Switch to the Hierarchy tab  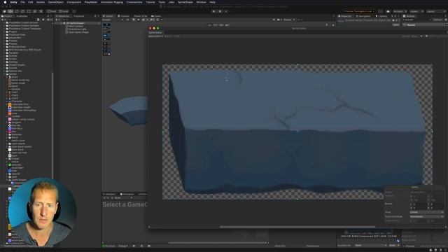tap(62, 16)
